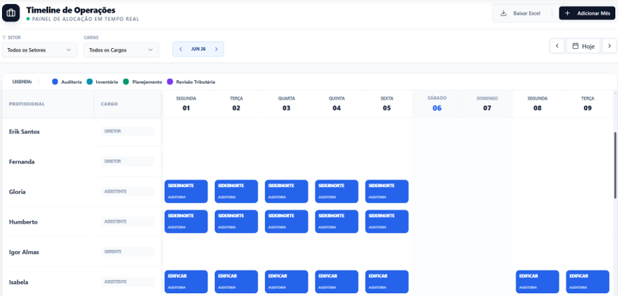Select Gloria's SIDERNORTE block on day 01
Image resolution: width=618 pixels, height=296 pixels.
[186, 191]
